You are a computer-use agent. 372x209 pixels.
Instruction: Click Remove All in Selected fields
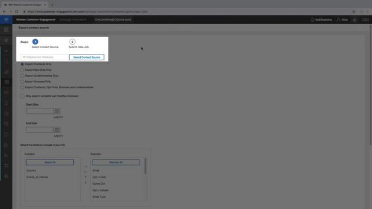116,163
